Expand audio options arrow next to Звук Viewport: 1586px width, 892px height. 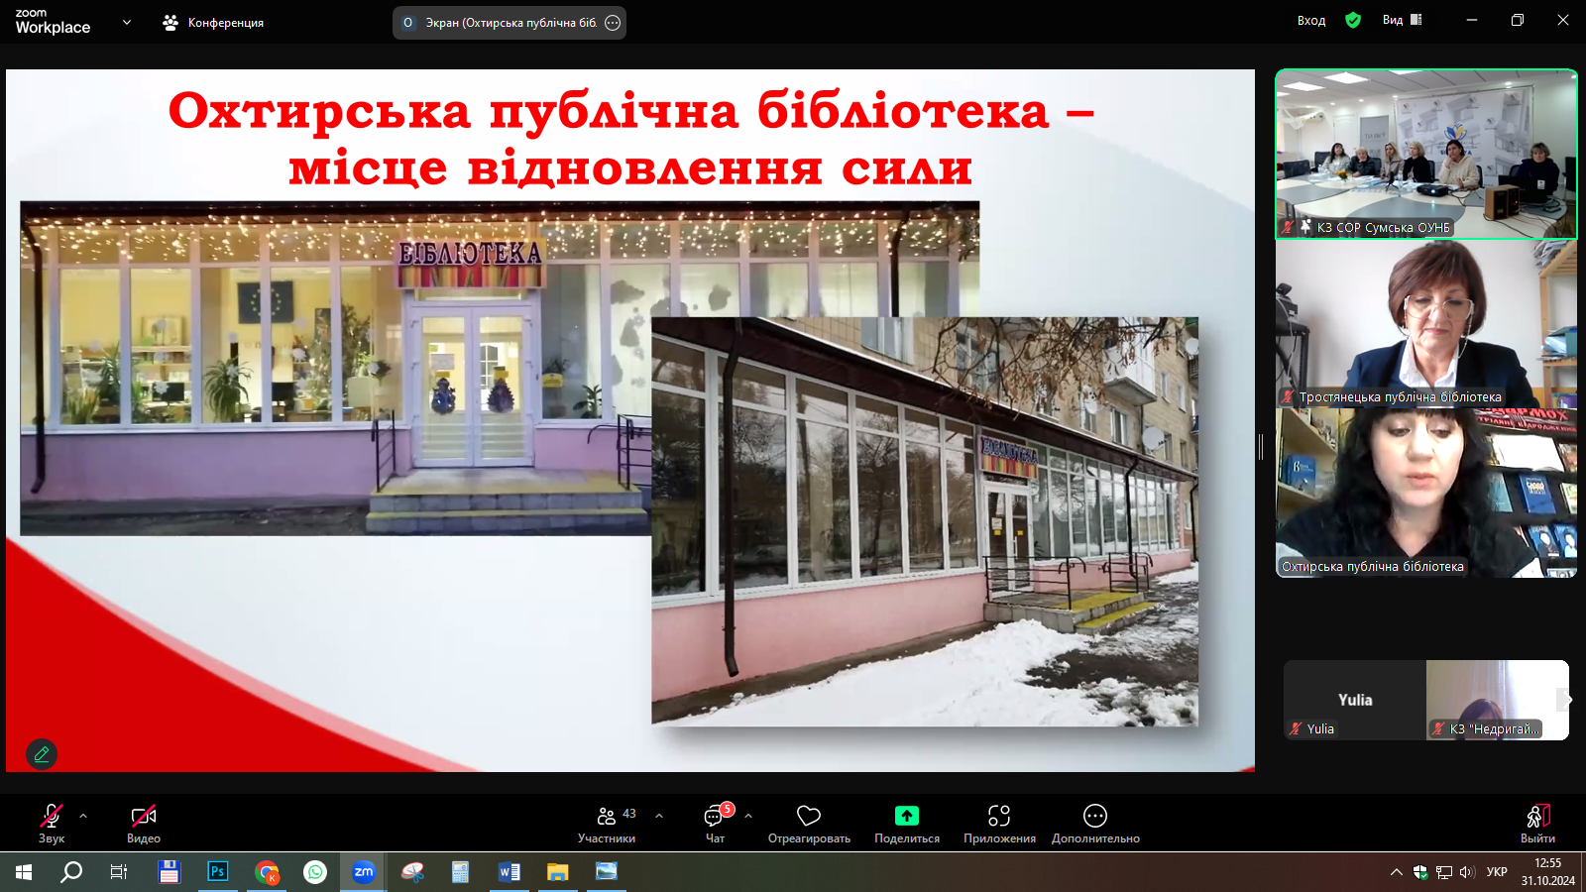tap(83, 816)
